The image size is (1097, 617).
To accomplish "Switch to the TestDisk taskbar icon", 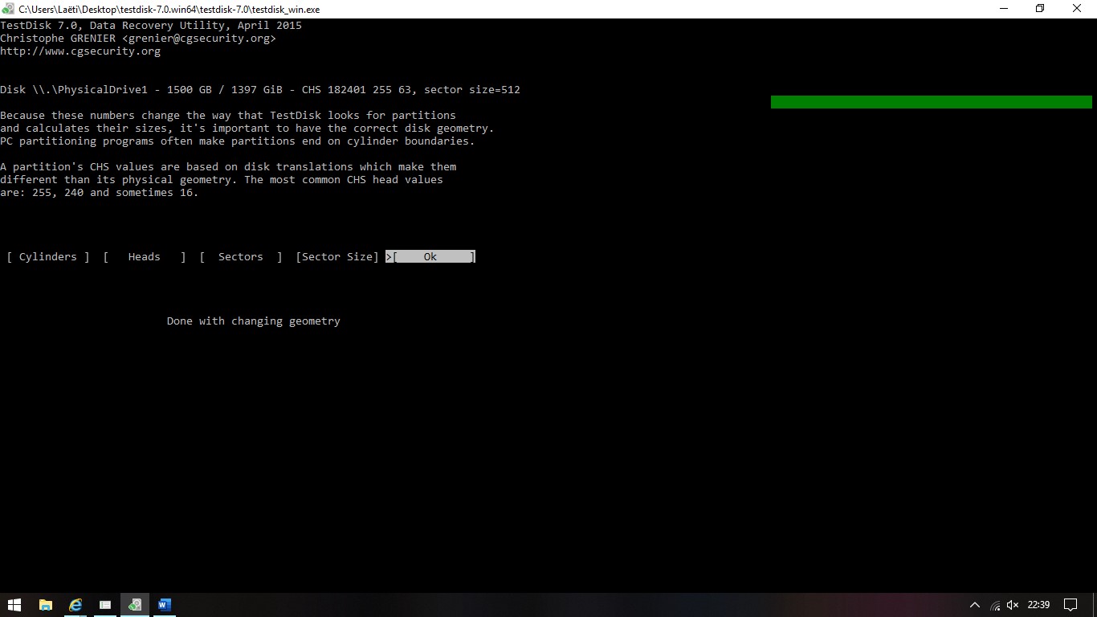I will pyautogui.click(x=135, y=605).
